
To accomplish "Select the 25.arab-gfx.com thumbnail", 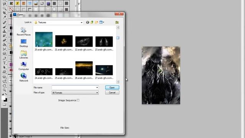I will 64,72.
